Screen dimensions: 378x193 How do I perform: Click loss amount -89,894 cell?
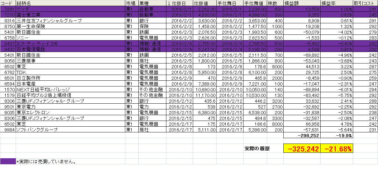302,90
